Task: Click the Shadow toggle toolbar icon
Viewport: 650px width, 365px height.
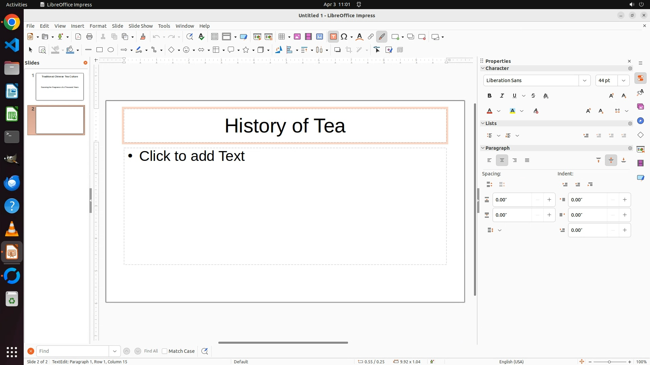Action: [337, 50]
